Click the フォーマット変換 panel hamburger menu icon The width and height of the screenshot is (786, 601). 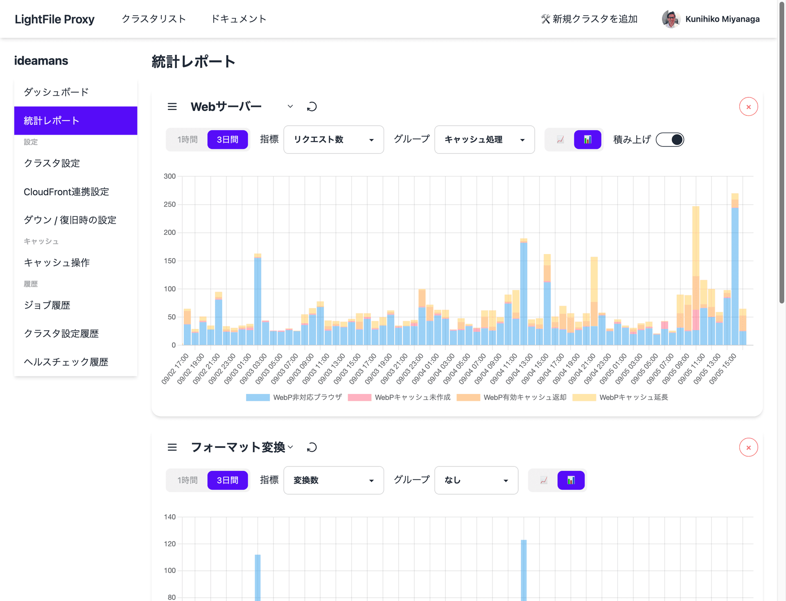172,447
